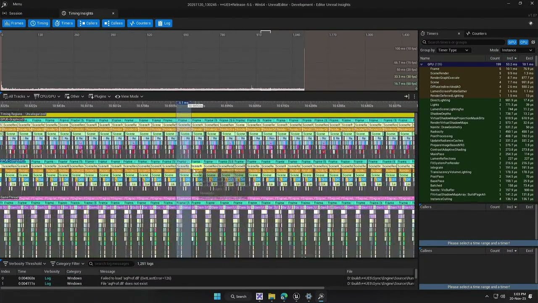Open the Category Filter dropdown

pos(67,263)
